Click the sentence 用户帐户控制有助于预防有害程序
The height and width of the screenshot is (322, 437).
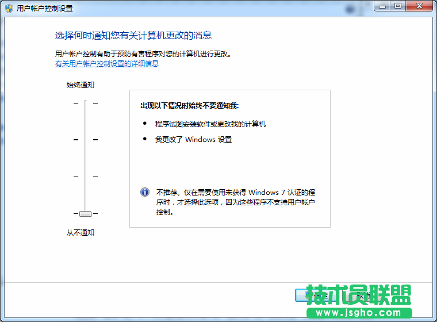[143, 54]
